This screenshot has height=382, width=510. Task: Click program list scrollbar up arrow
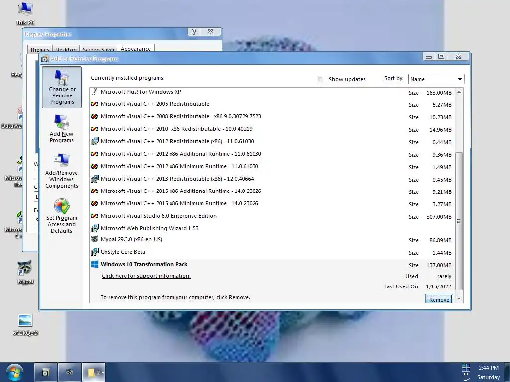pos(459,92)
